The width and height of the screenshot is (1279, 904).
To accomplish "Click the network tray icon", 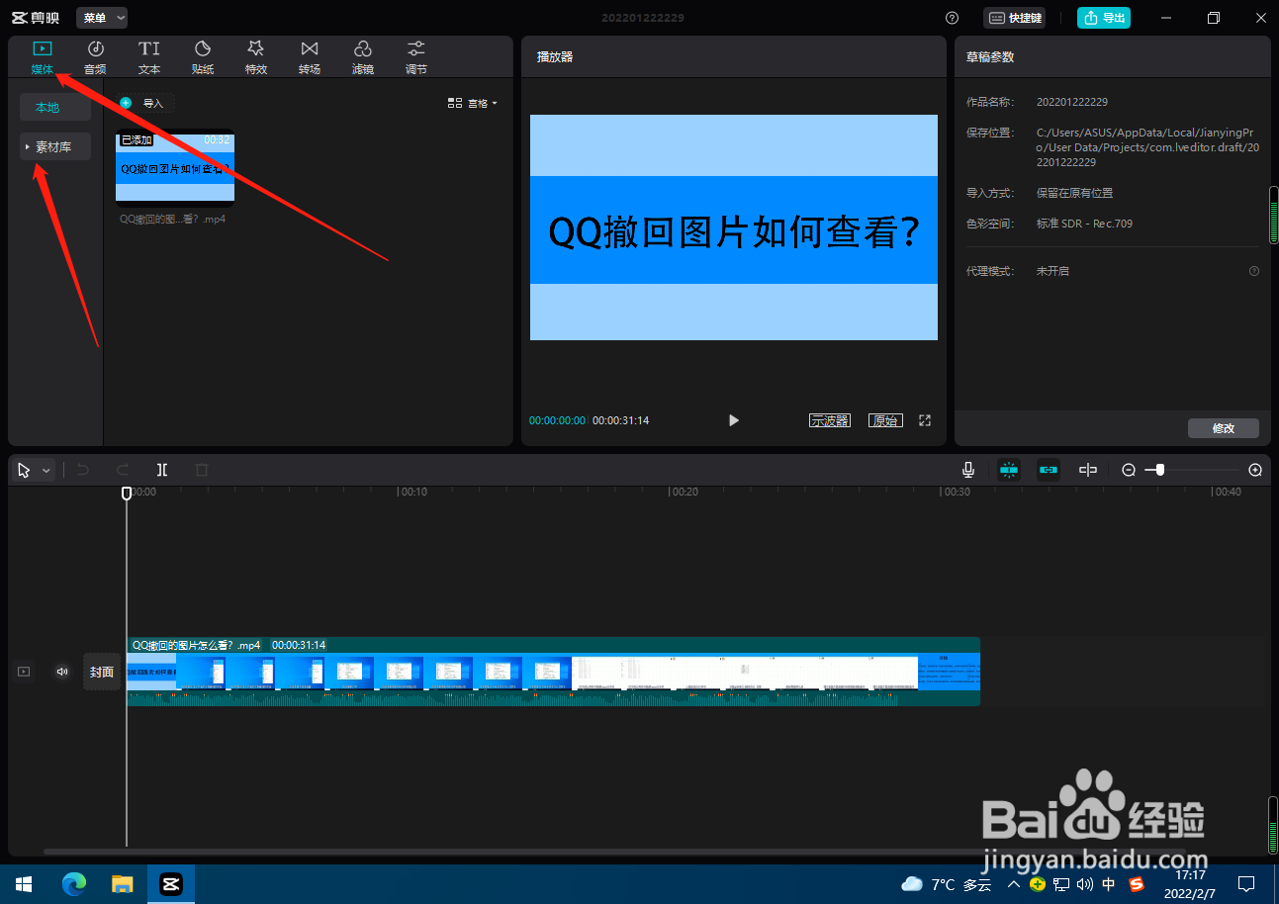I will [x=1061, y=884].
